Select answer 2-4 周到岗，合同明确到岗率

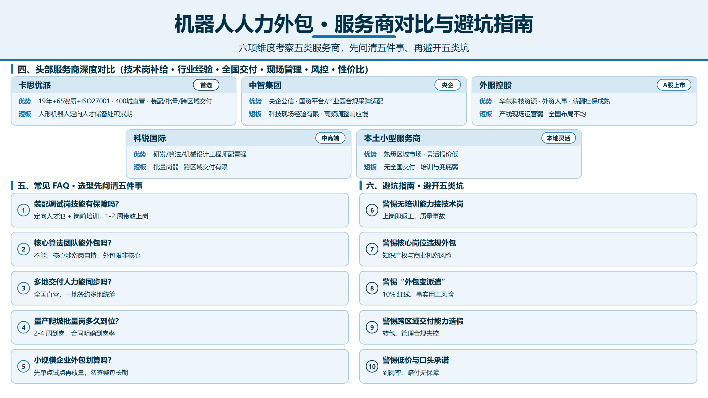pyautogui.click(x=74, y=333)
